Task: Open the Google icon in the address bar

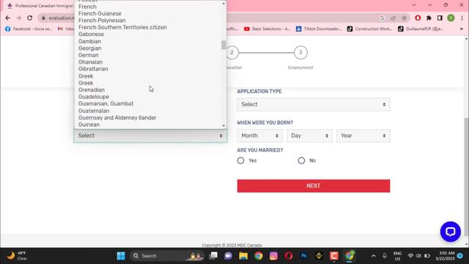Action: pyautogui.click(x=382, y=18)
